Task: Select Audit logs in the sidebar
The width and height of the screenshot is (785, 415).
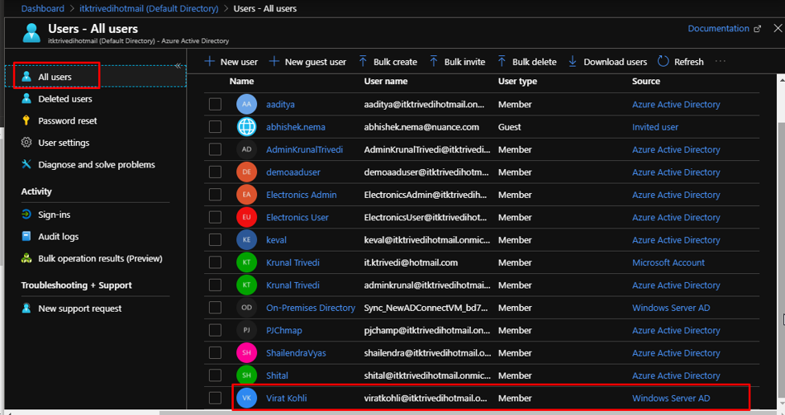Action: 58,237
